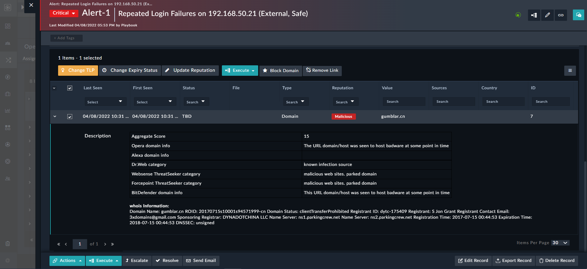Click the lightning bolt icon in sidebar
This screenshot has width=587, height=269.
point(8,77)
